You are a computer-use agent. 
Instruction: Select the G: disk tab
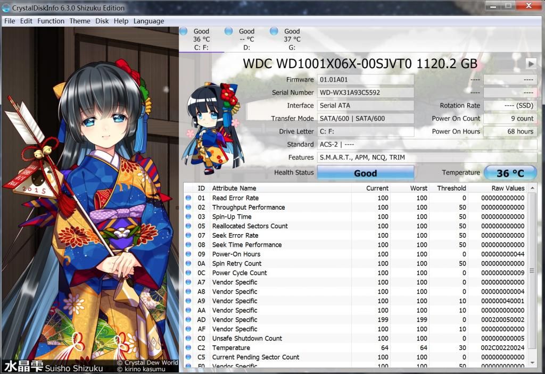[292, 39]
